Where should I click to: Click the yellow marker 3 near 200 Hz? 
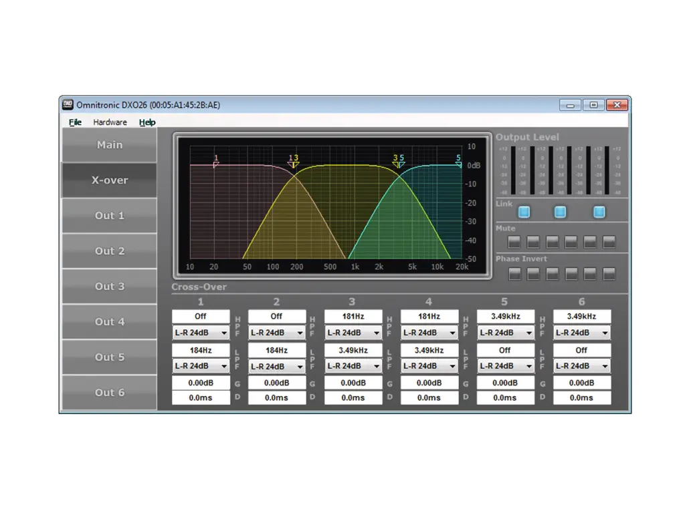pos(296,163)
